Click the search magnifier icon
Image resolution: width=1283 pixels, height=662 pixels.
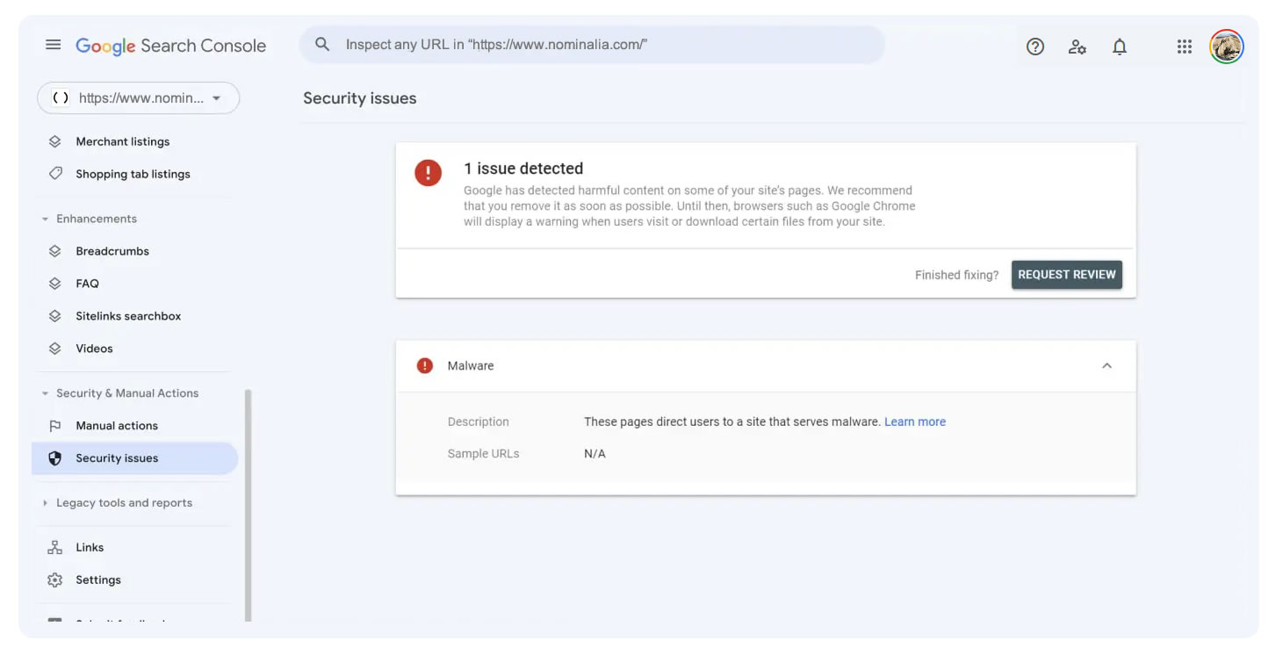(x=322, y=44)
